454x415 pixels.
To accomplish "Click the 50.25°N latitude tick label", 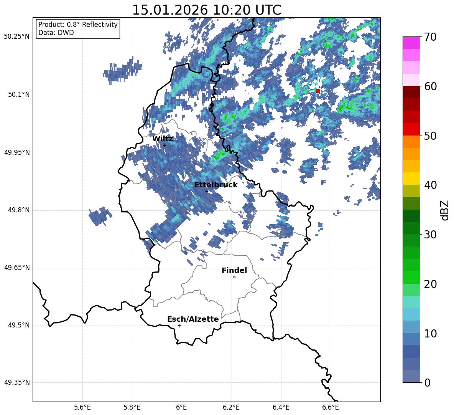I will [x=17, y=37].
